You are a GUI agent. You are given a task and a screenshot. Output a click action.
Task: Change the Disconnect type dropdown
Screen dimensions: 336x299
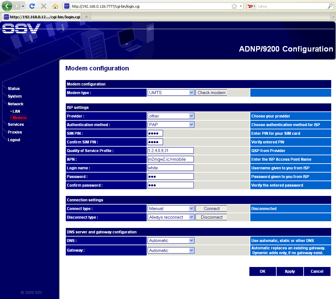[x=171, y=217]
